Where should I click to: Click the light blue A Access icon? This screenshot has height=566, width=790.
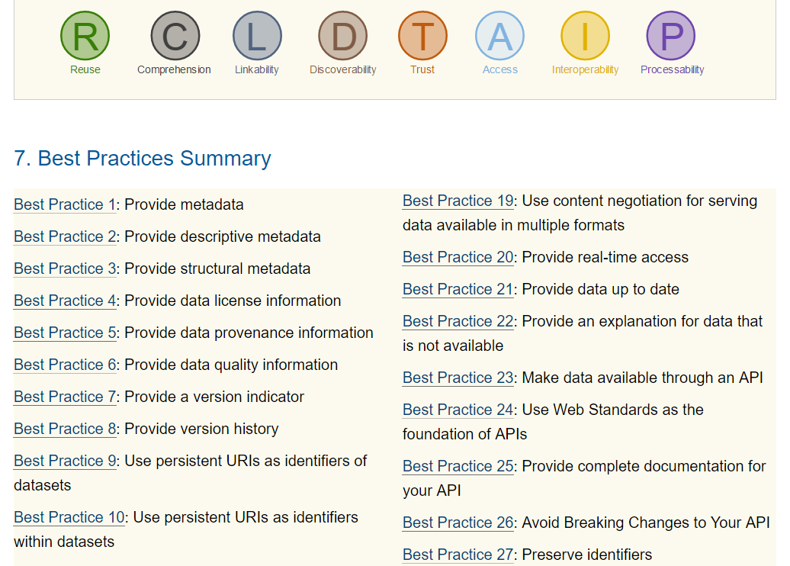(x=499, y=36)
